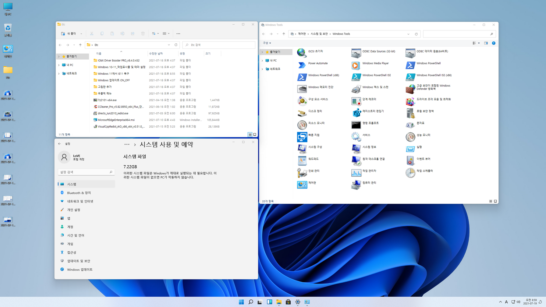Image resolution: width=546 pixels, height=307 pixels.
Task: Select 7z2101-x64.exe file
Action: [157, 100]
